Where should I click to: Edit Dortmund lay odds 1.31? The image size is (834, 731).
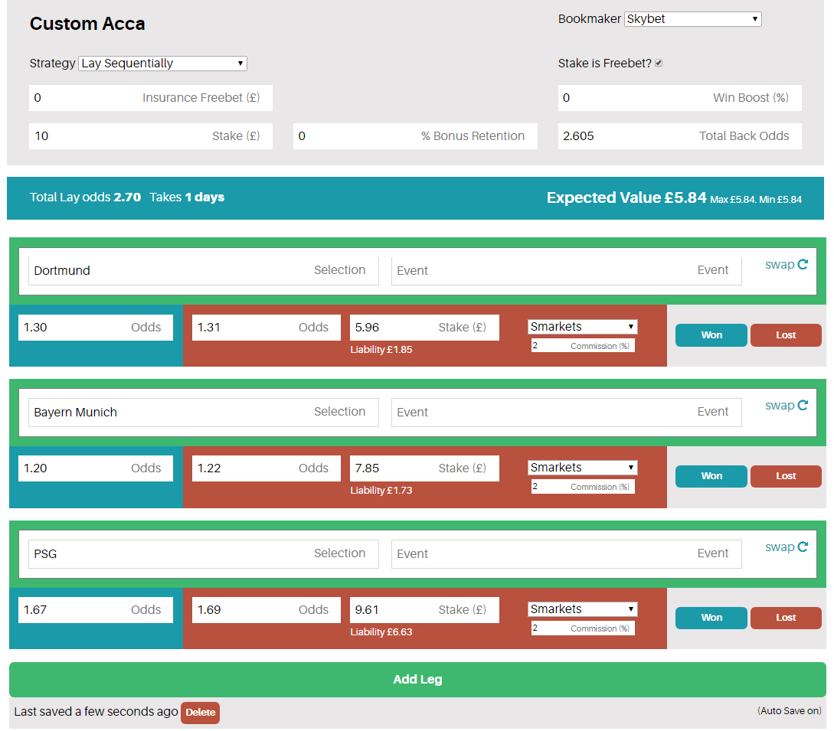click(266, 328)
